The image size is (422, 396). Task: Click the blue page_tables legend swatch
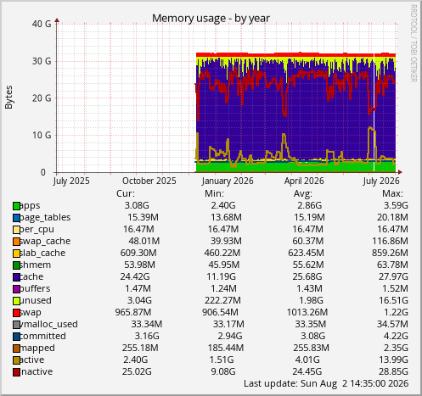[x=16, y=218]
